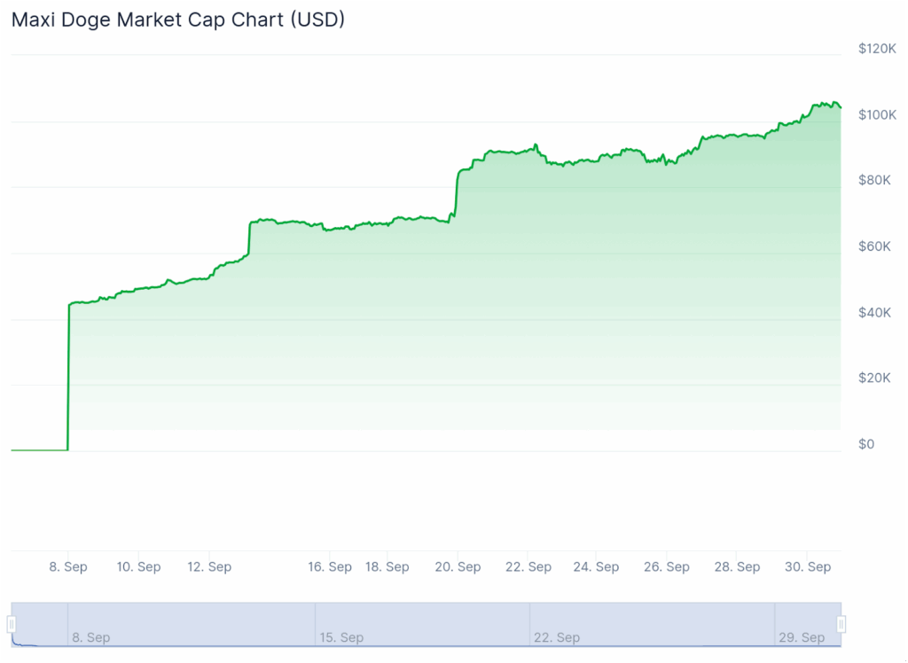Viewport: 908px width, 663px height.
Task: Click the '24. Sep' x-axis date label
Action: [597, 566]
